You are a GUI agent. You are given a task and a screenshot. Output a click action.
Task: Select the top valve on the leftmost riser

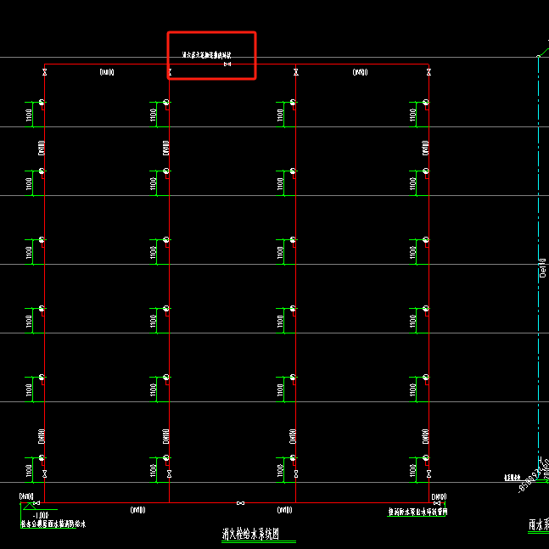(44, 72)
